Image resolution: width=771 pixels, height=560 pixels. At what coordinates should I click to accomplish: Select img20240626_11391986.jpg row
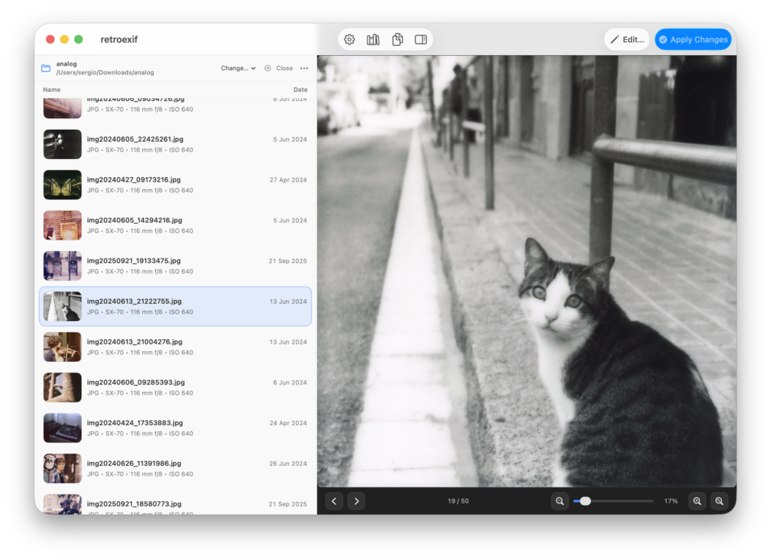175,469
